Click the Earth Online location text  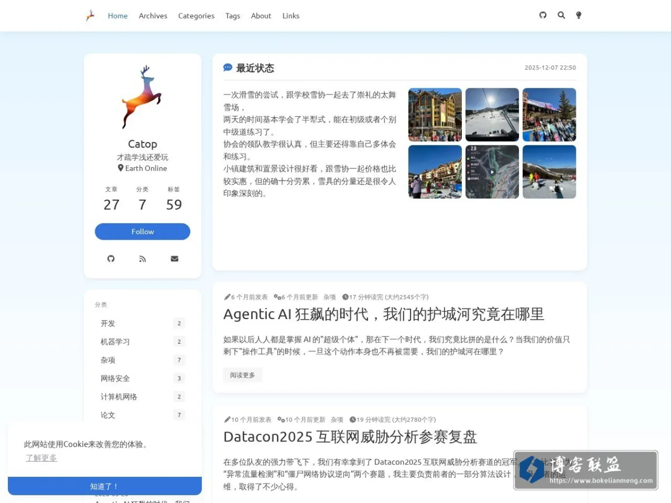click(143, 168)
